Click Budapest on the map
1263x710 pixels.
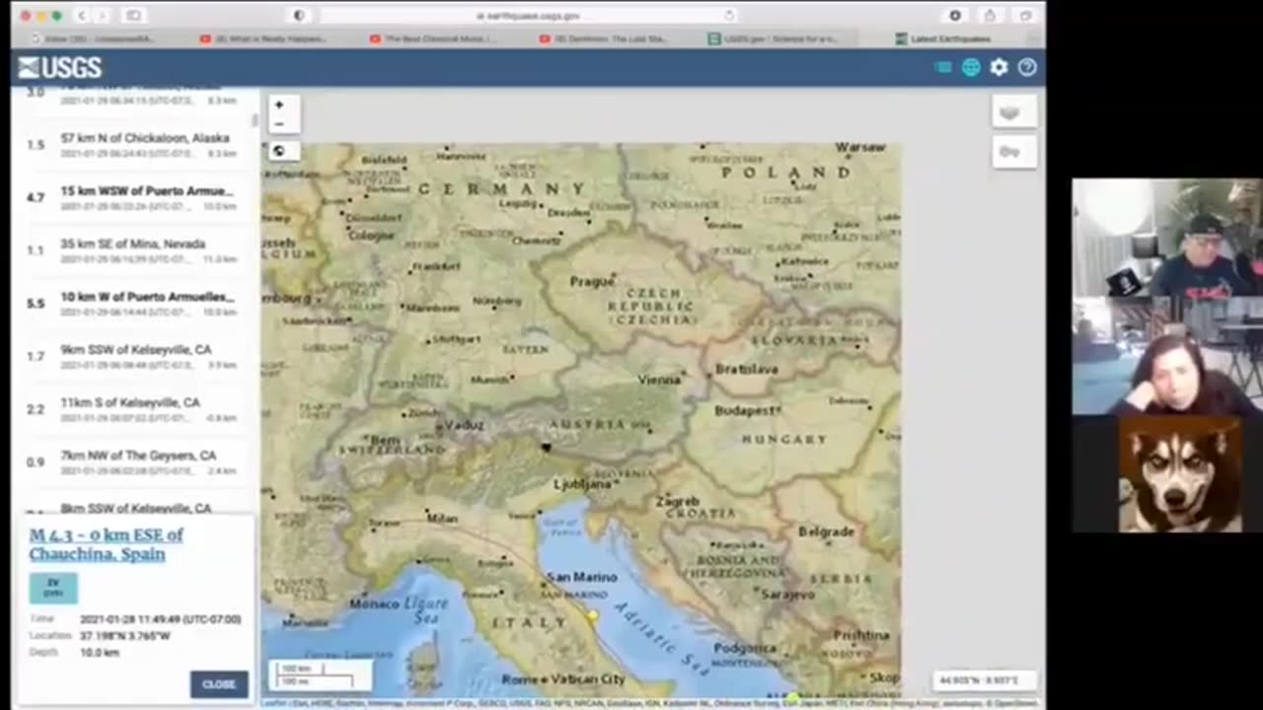coord(747,409)
